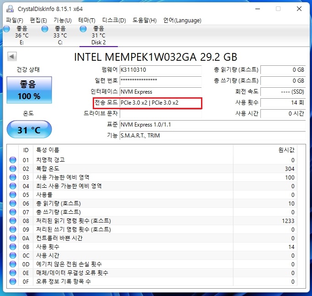Open the 편집(E) menu
The width and height of the screenshot is (312, 296).
(x=38, y=20)
